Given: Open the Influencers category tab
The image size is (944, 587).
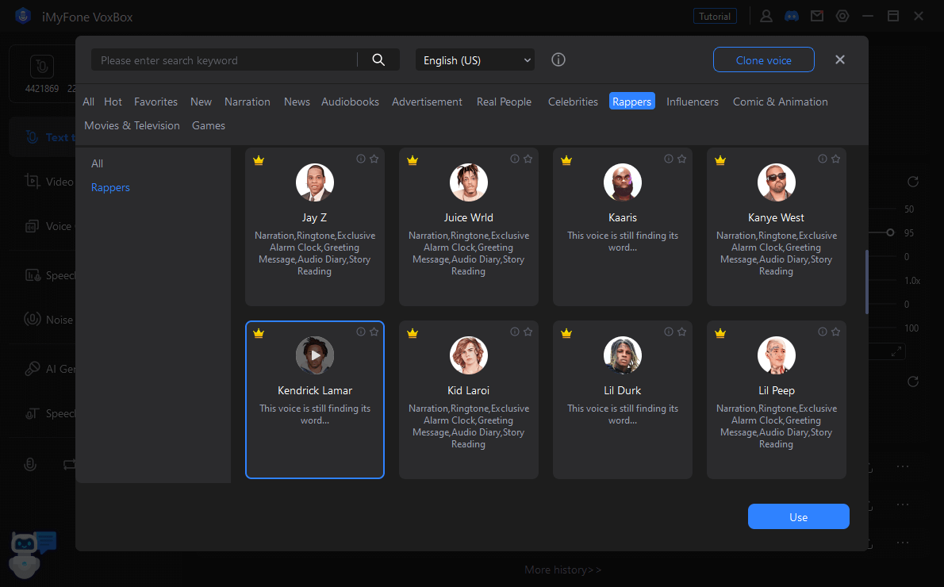Looking at the screenshot, I should 693,102.
